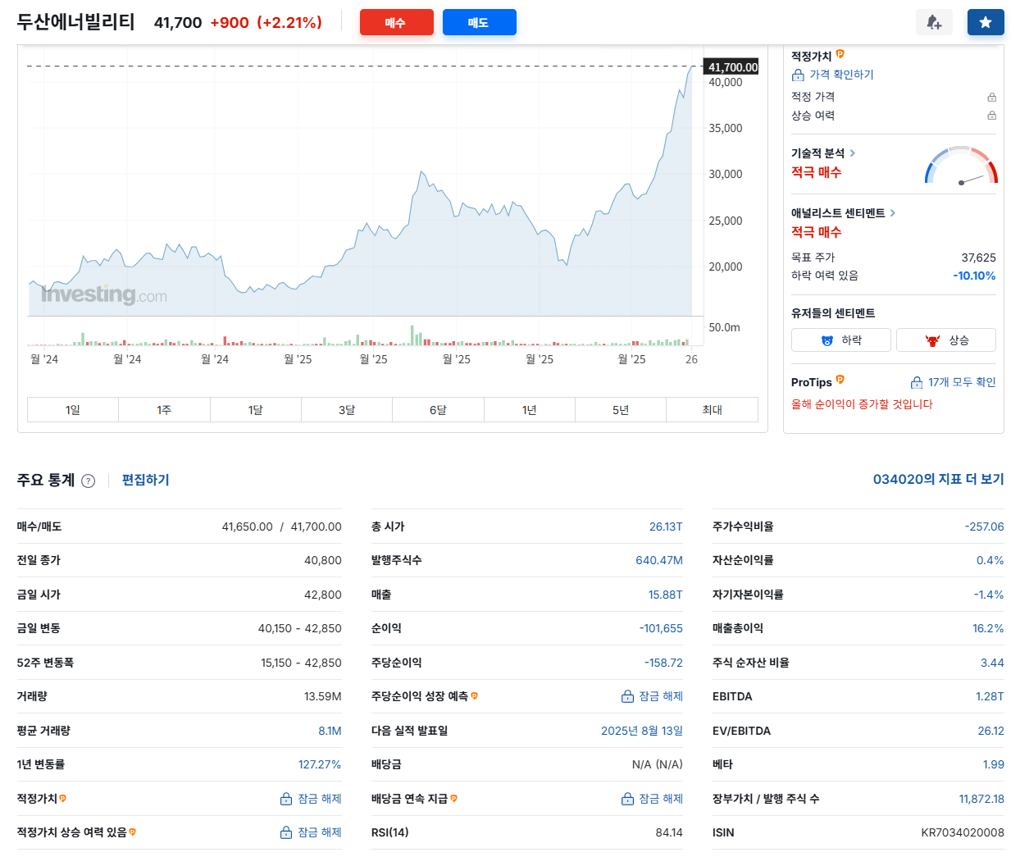Click the pro badge beside 적정가치 상승 여력 있음
Viewport: 1020px width, 866px height.
(133, 832)
